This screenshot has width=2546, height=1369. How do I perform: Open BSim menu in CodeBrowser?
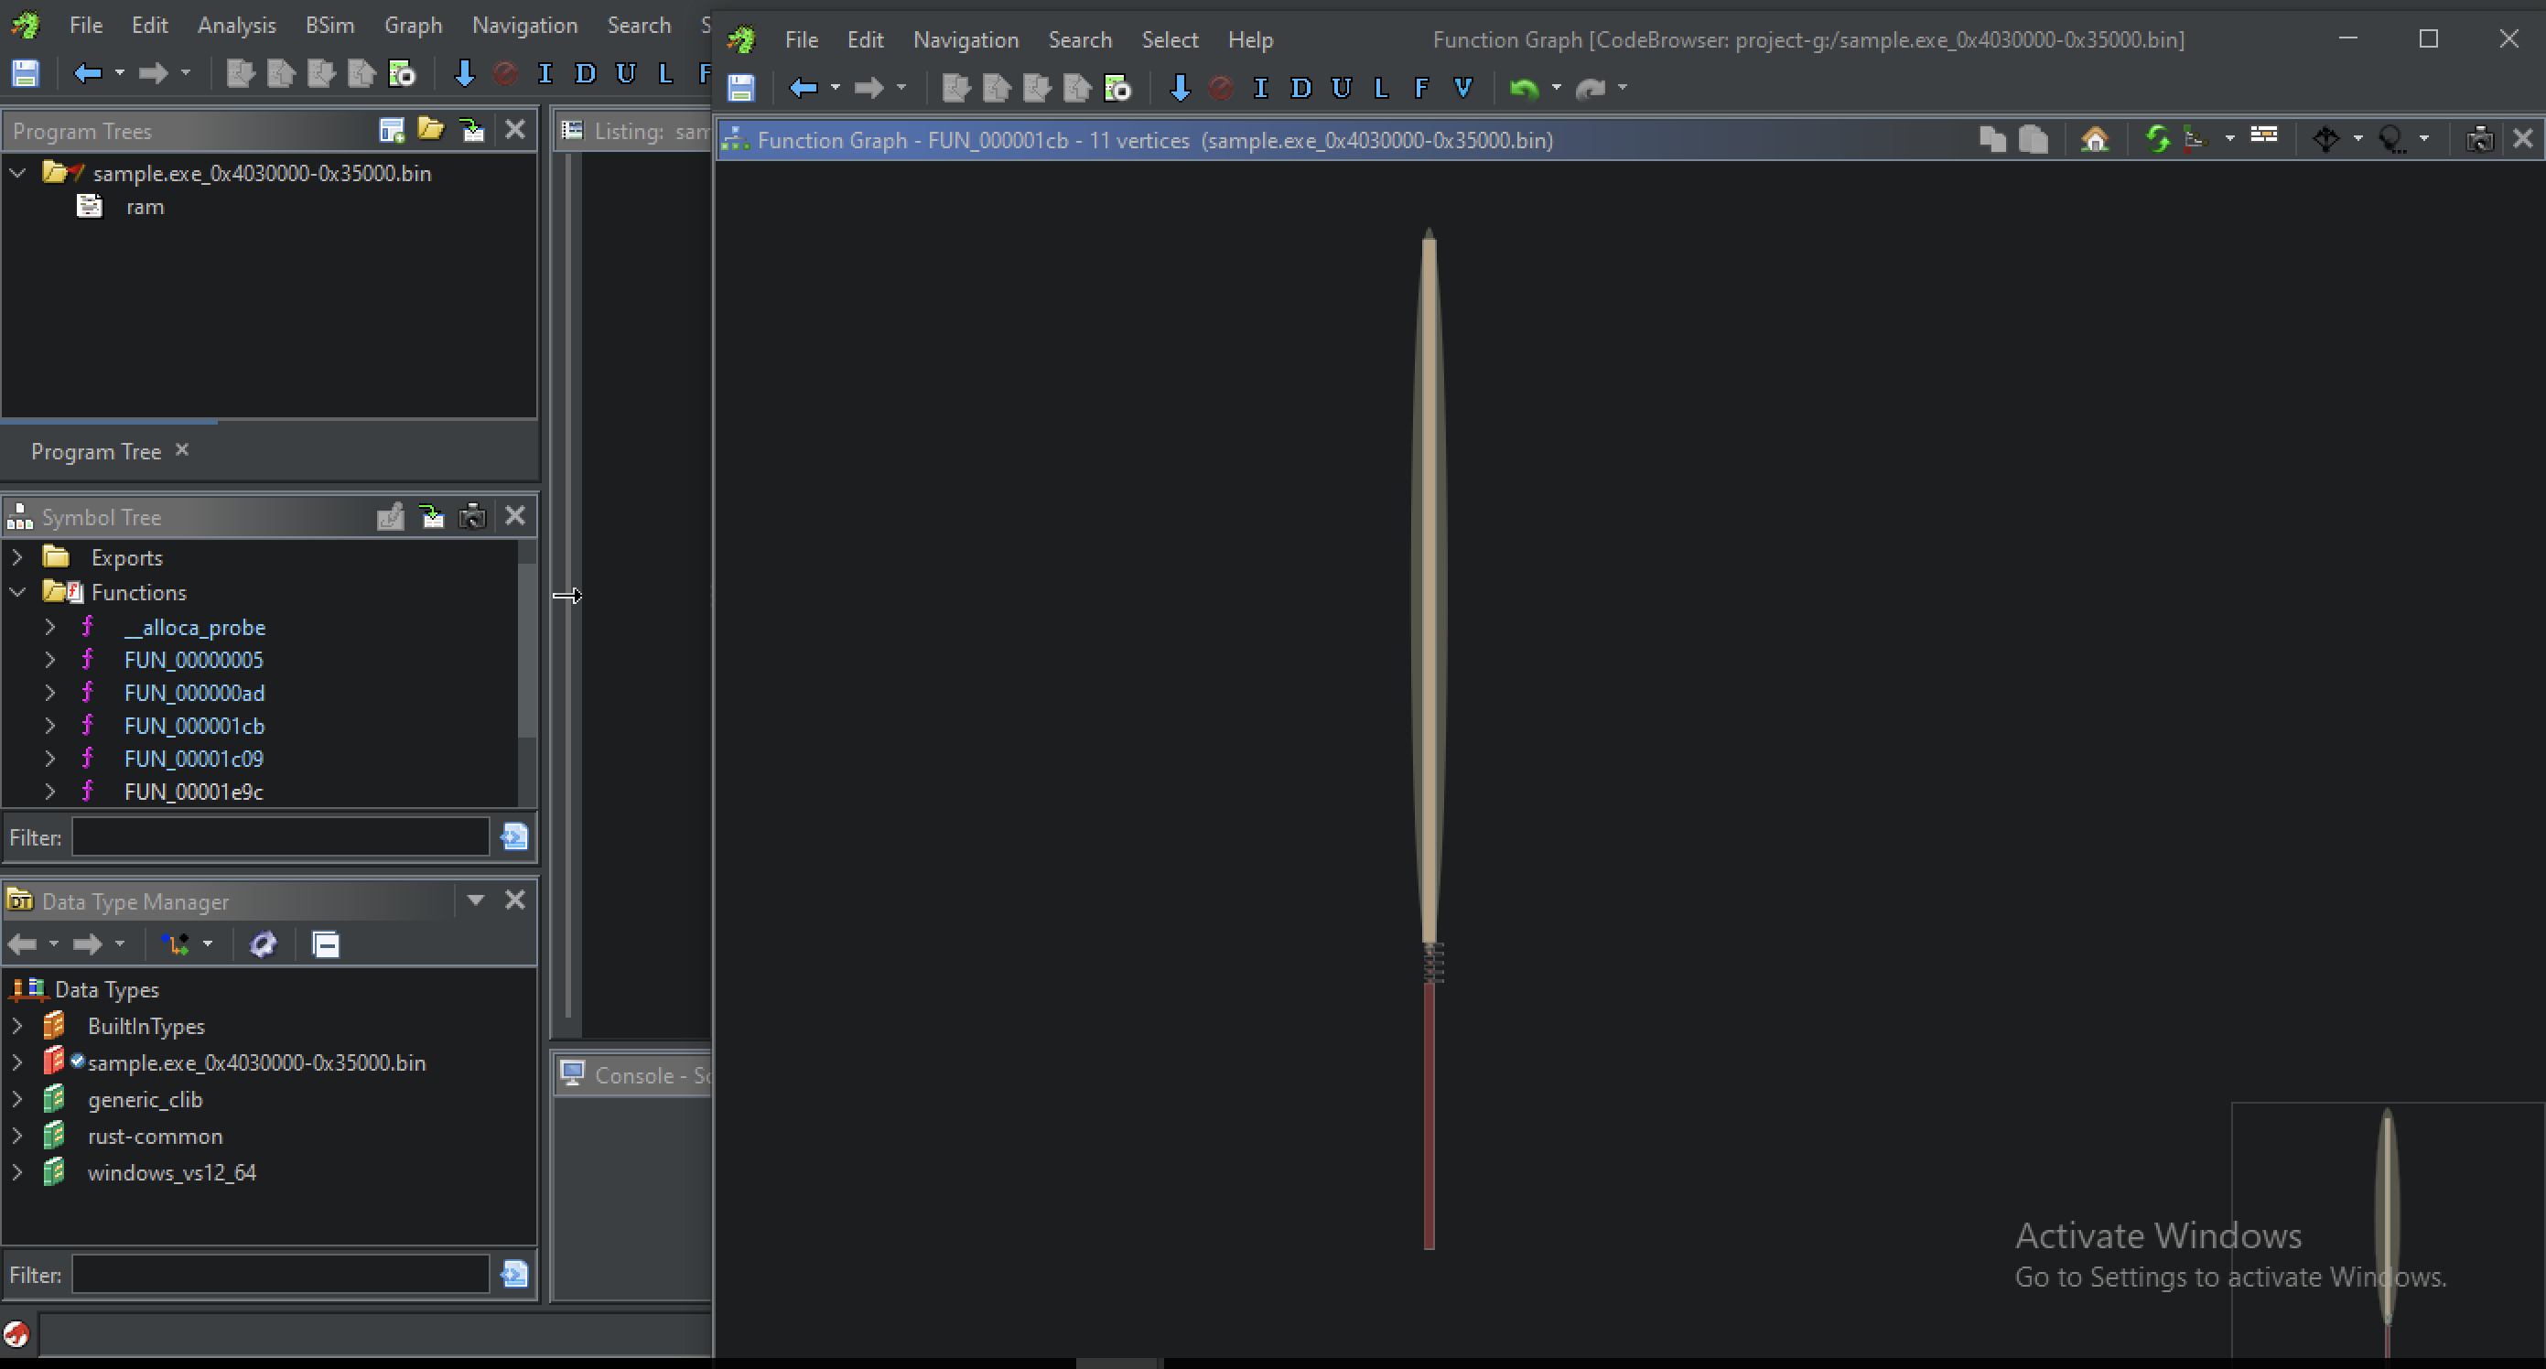tap(329, 26)
